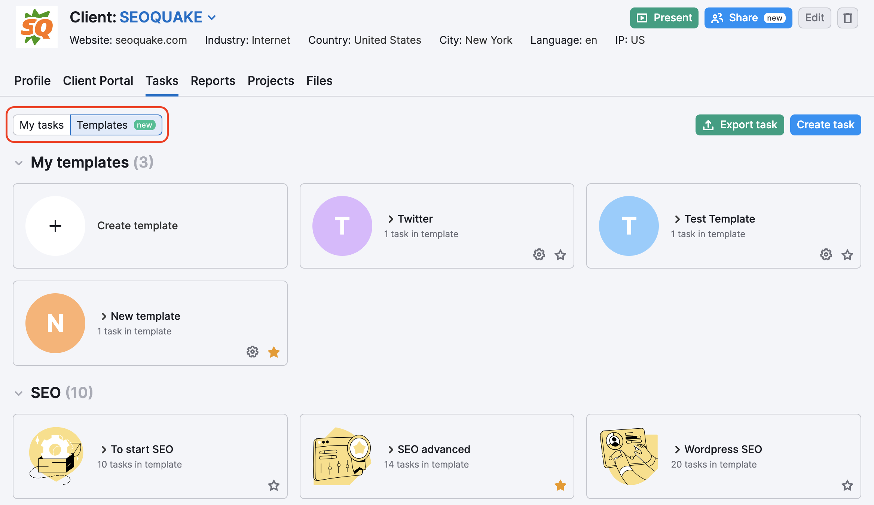The image size is (874, 505).
Task: Collapse the My templates section
Action: pos(19,163)
